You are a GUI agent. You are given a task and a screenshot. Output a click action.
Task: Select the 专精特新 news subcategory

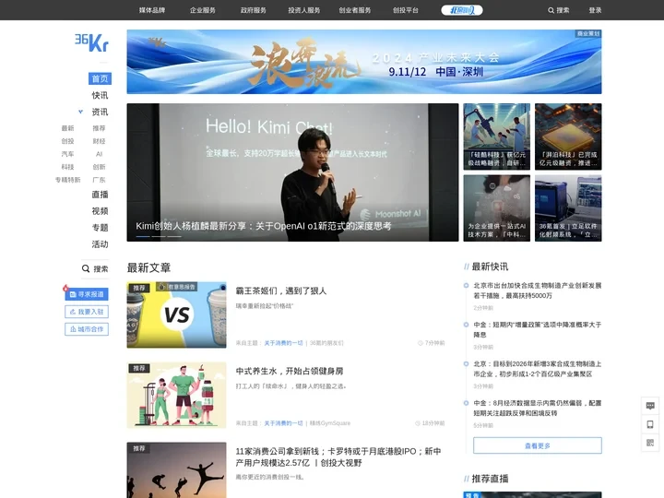click(x=67, y=180)
